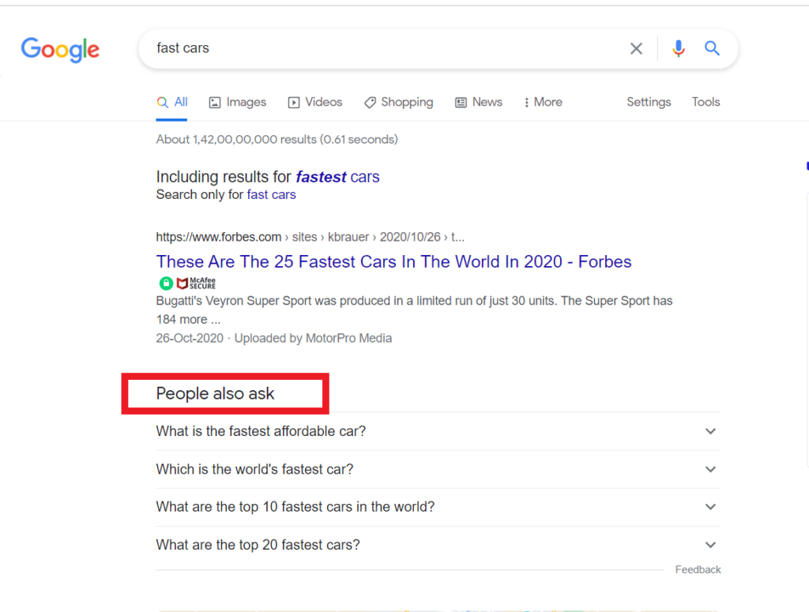
Task: Click the McAfee Secure badge on Forbes result
Action: click(187, 282)
